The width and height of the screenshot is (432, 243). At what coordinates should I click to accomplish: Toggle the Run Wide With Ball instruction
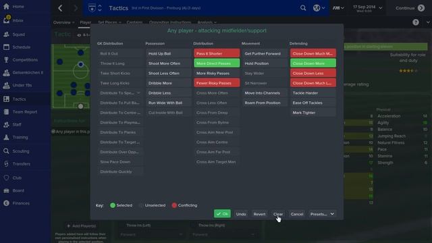(x=169, y=103)
